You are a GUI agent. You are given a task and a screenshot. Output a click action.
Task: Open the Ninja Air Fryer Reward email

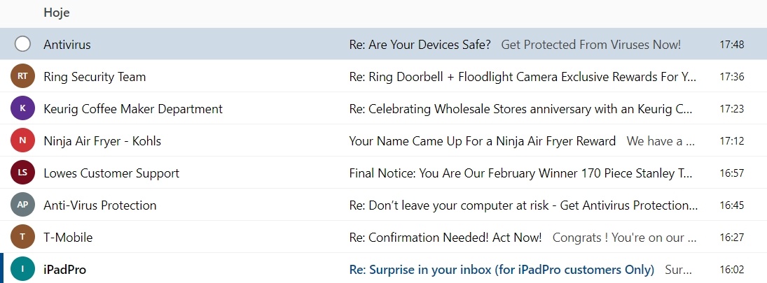pyautogui.click(x=482, y=141)
